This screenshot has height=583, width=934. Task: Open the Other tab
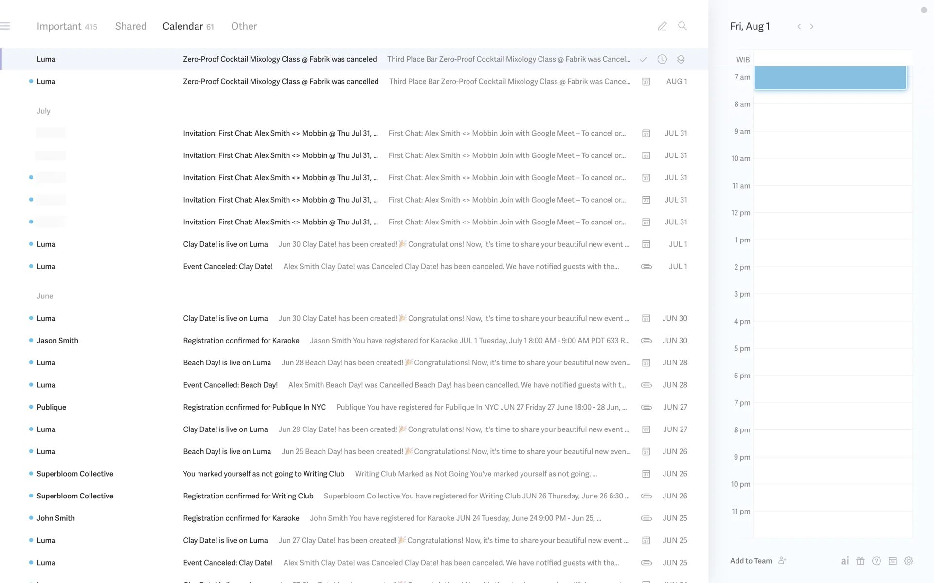point(244,26)
